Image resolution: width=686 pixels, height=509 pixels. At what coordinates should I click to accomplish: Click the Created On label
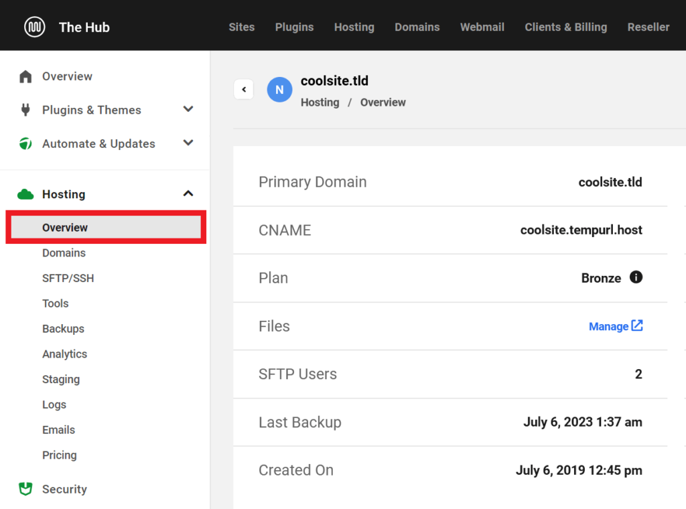point(295,470)
